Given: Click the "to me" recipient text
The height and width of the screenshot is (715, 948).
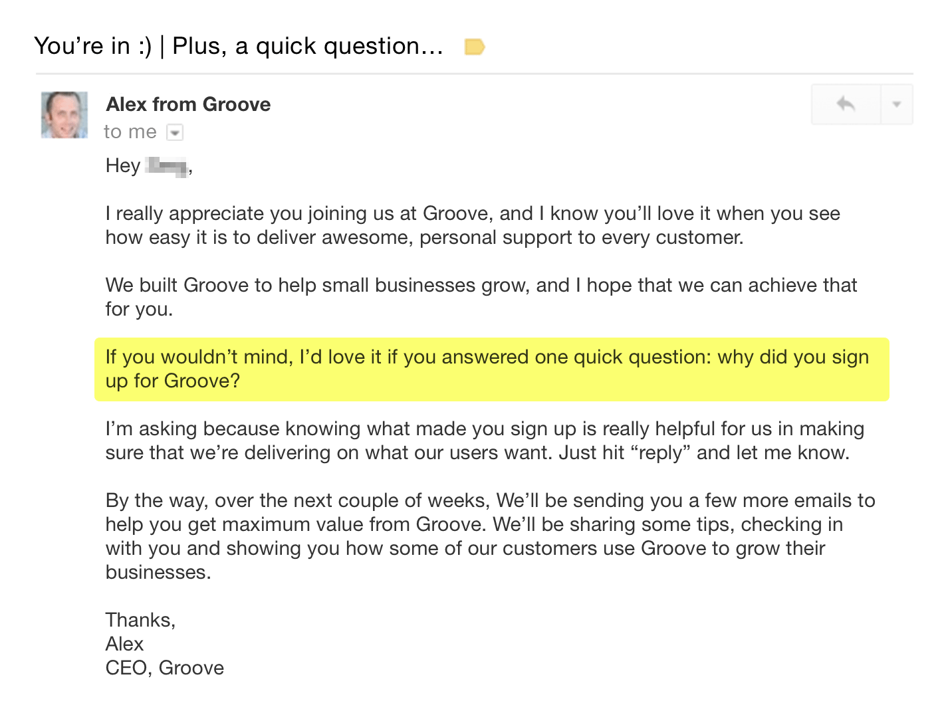Looking at the screenshot, I should (130, 132).
